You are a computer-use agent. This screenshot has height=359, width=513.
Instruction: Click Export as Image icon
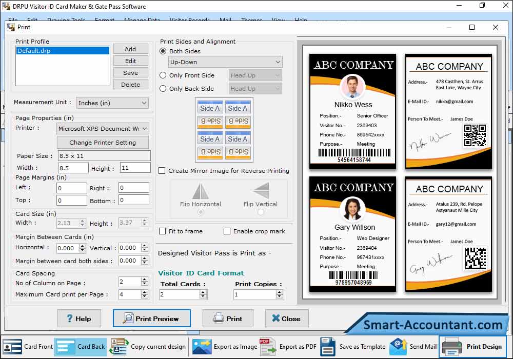202,347
